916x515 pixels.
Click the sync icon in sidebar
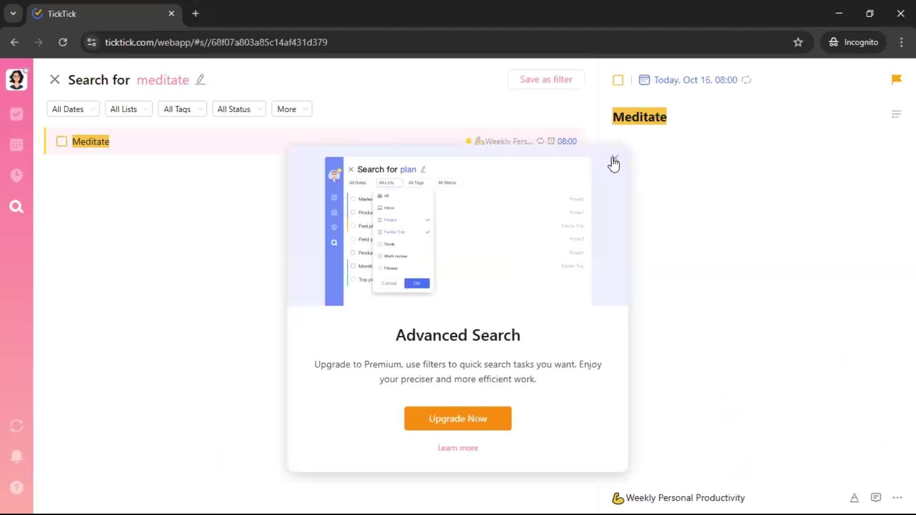[17, 426]
